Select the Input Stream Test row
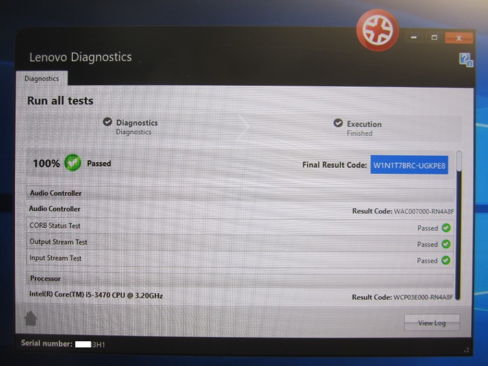This screenshot has width=488, height=366. 240,259
